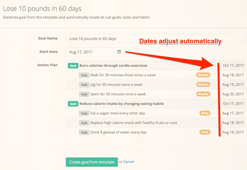Image resolution: width=247 pixels, height=170 pixels.
Task: Select the Goal badge beside Burn calories
Action: [x=73, y=66]
